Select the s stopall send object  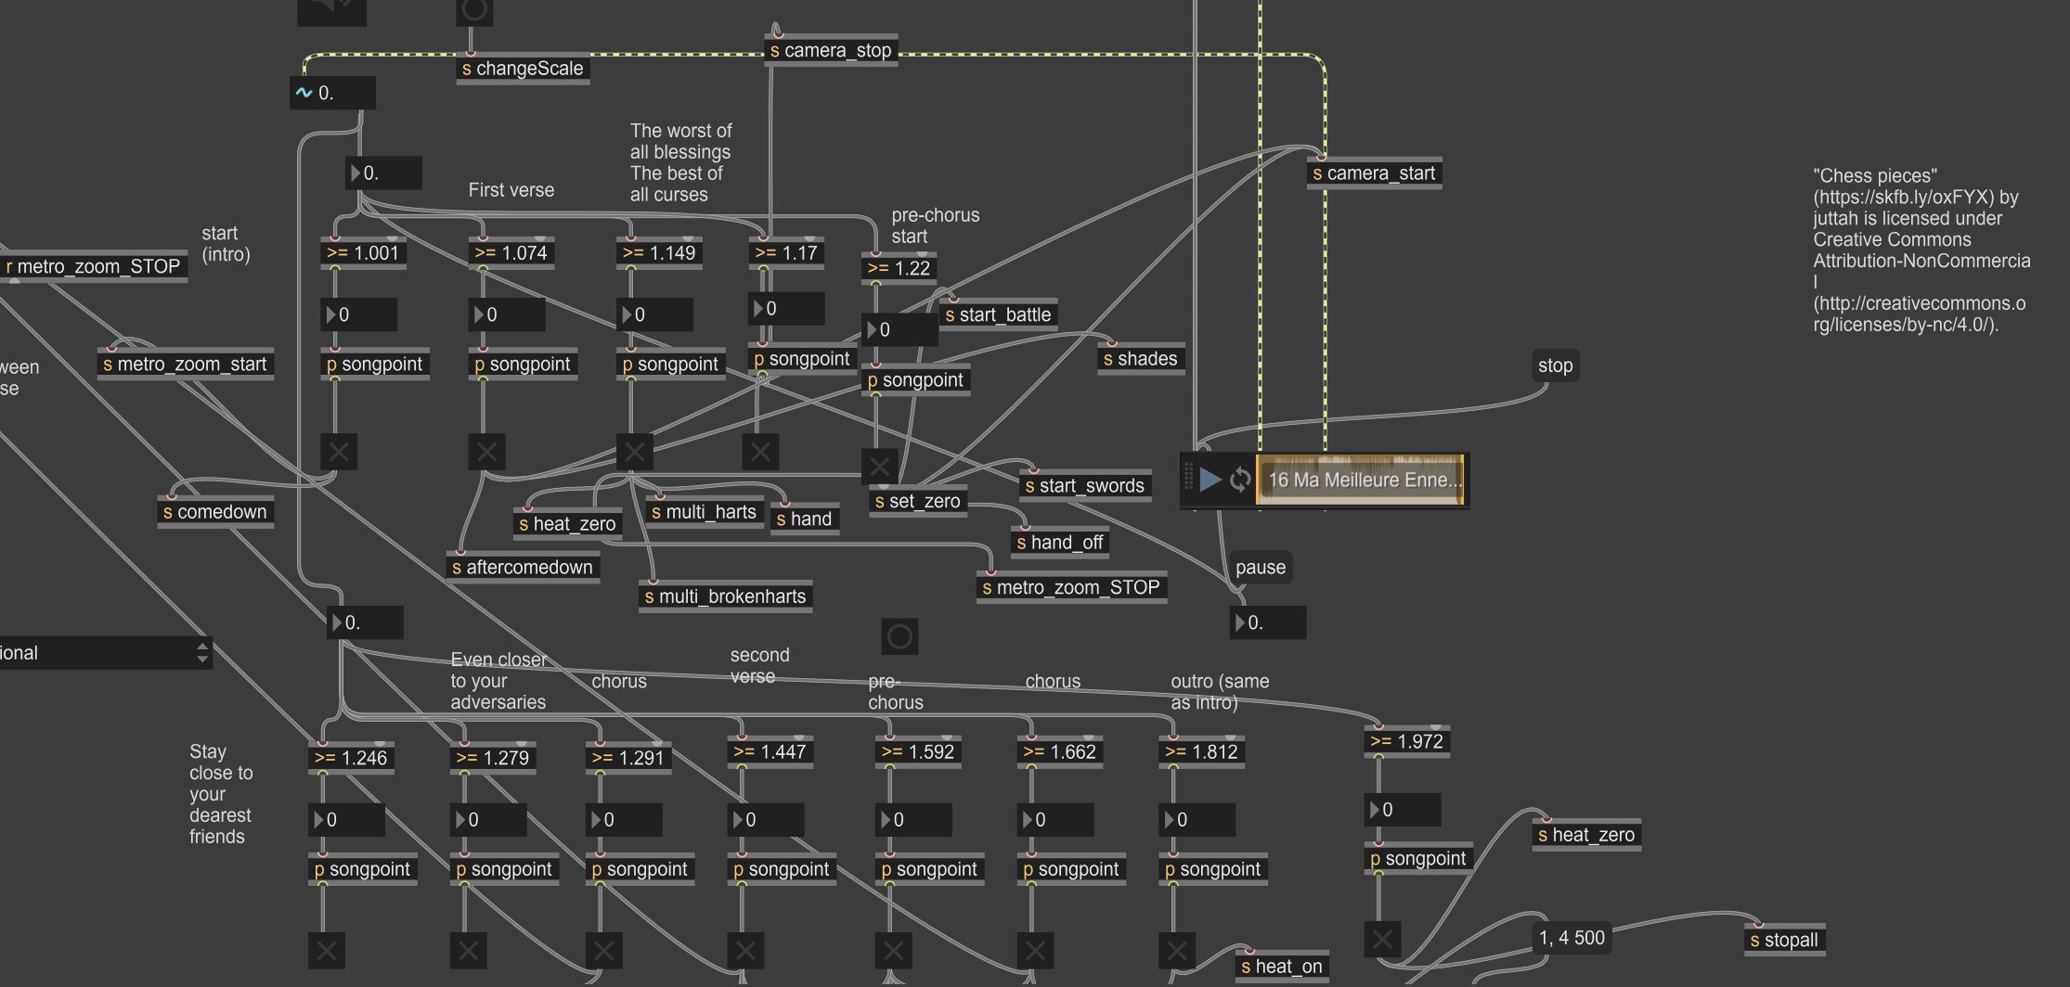tap(1784, 940)
